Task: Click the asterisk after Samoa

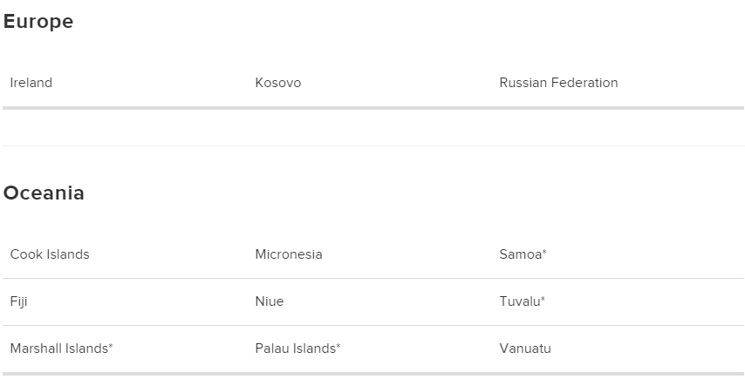Action: point(544,252)
